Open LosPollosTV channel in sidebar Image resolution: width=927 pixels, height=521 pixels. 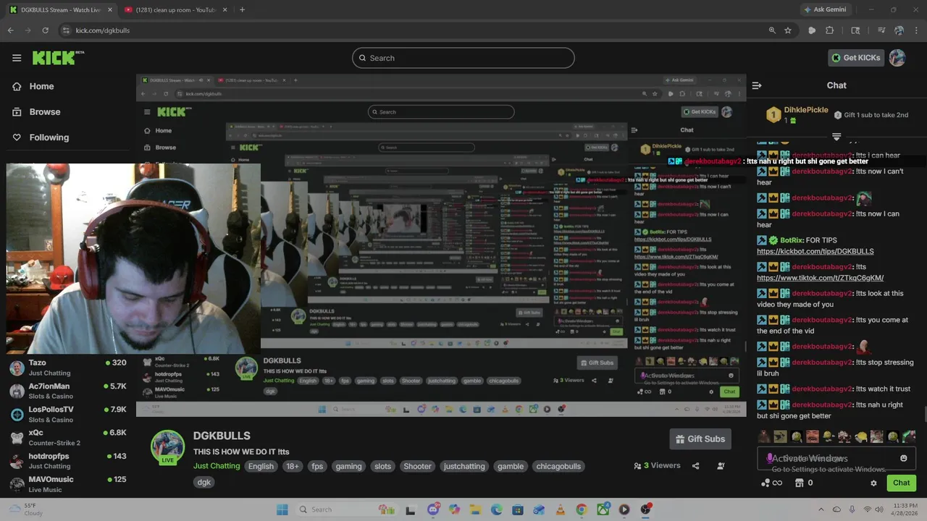coord(68,415)
